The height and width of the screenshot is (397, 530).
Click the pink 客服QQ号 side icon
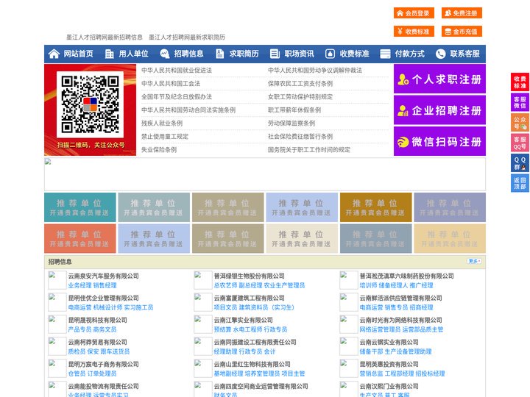point(520,143)
